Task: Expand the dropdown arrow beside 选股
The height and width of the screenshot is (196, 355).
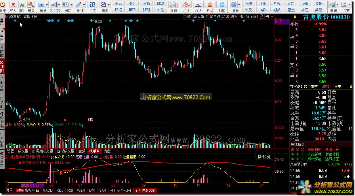Action: point(109,5)
